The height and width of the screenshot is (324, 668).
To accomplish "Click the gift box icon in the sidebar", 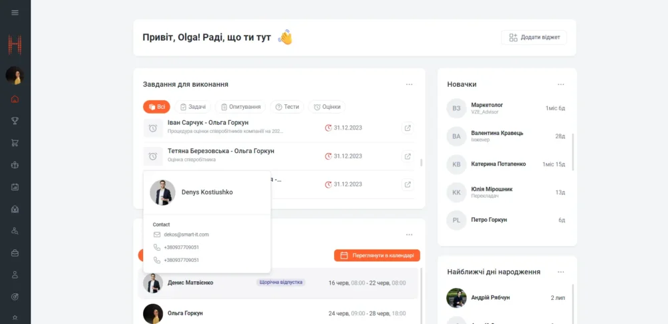I will (15, 165).
